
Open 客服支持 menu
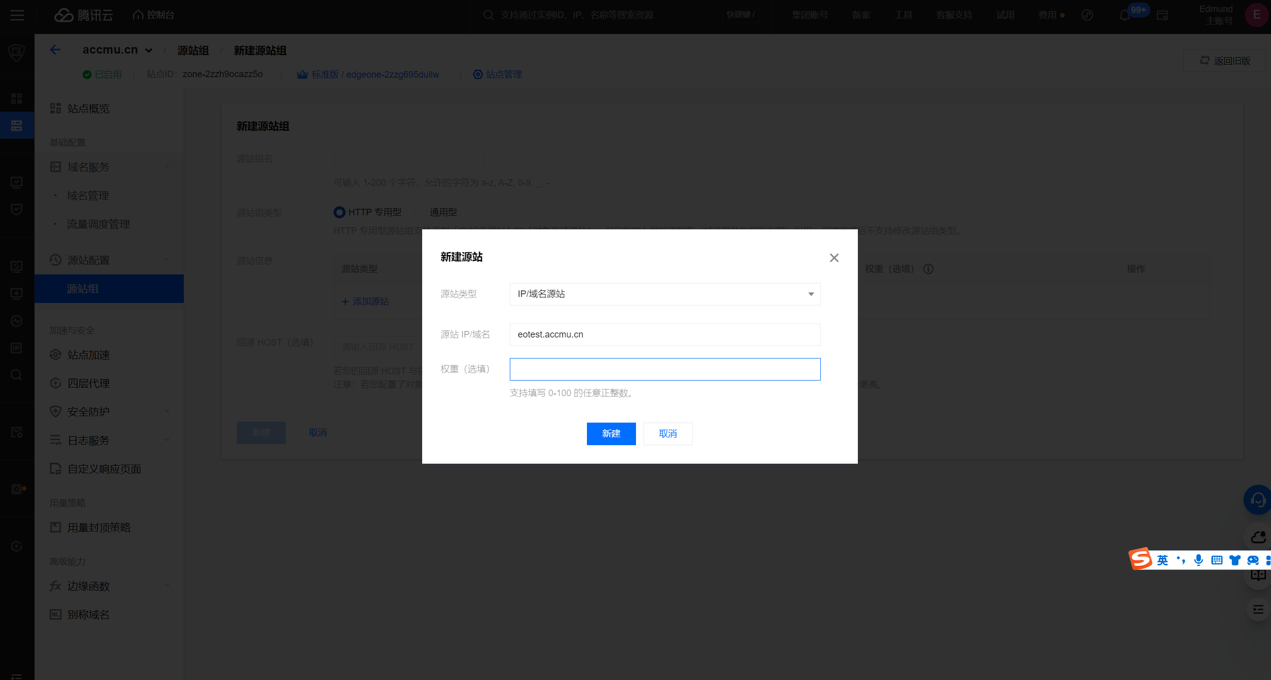tap(954, 15)
